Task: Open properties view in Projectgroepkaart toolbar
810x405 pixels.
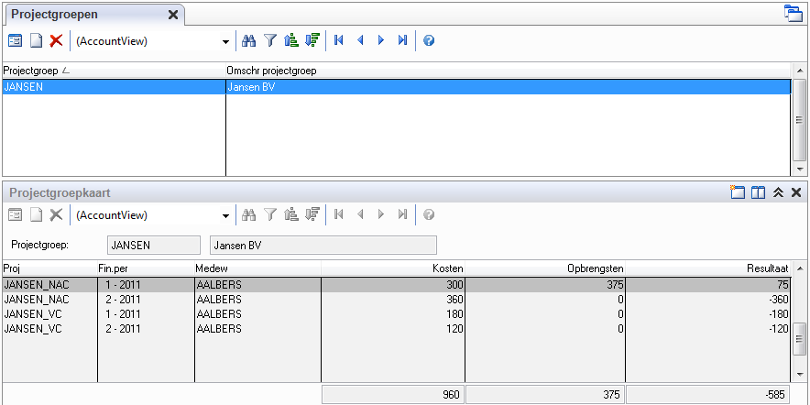Action: [15, 215]
